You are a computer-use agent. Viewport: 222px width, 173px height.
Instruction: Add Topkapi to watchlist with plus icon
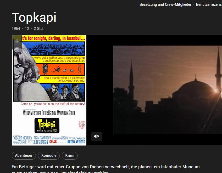point(17,41)
